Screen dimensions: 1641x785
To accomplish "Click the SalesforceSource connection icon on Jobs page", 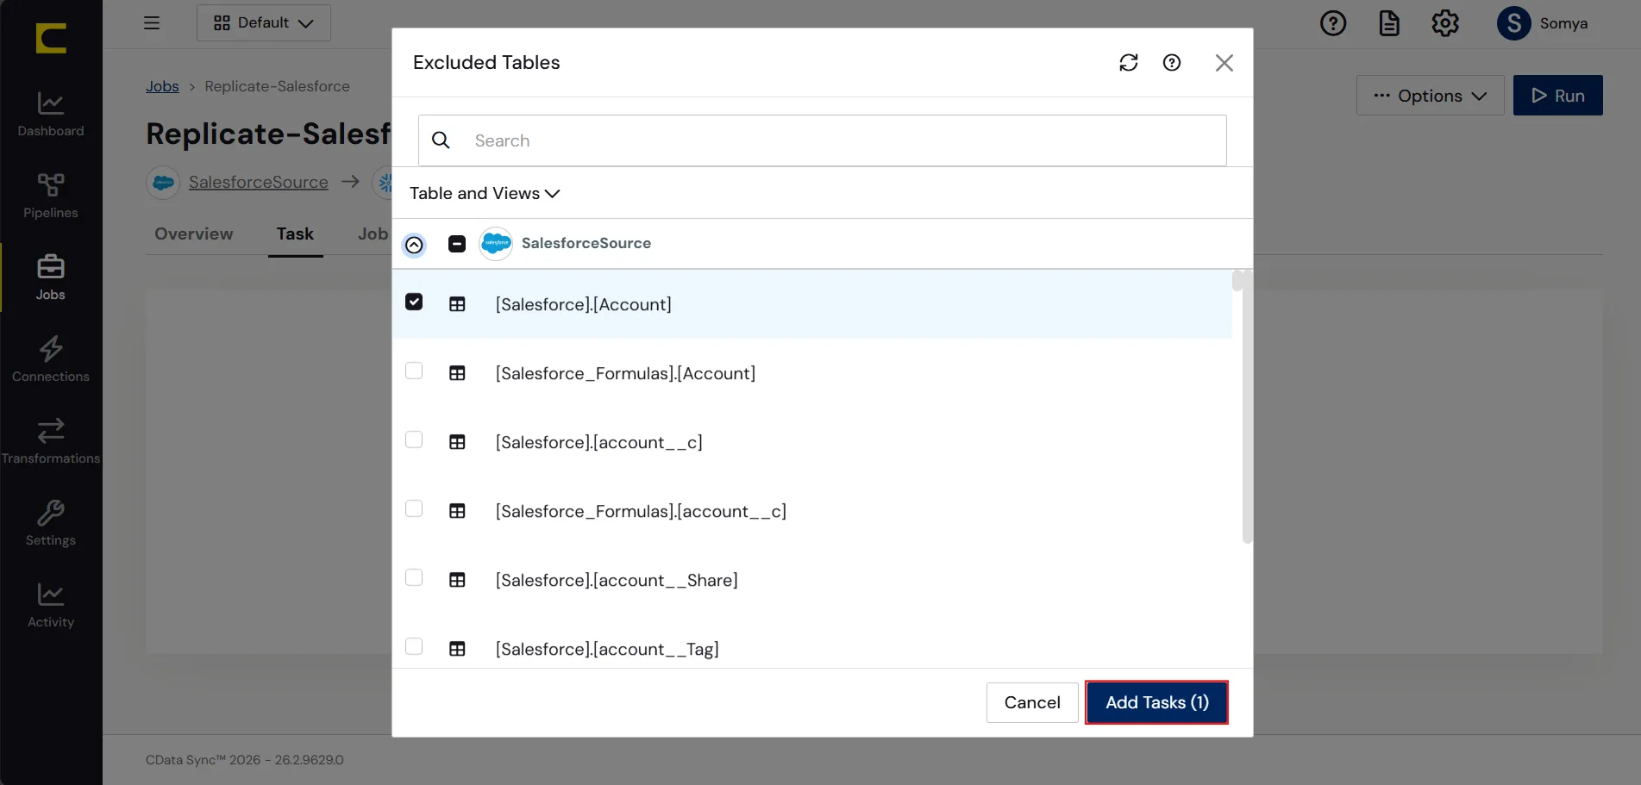I will (163, 183).
